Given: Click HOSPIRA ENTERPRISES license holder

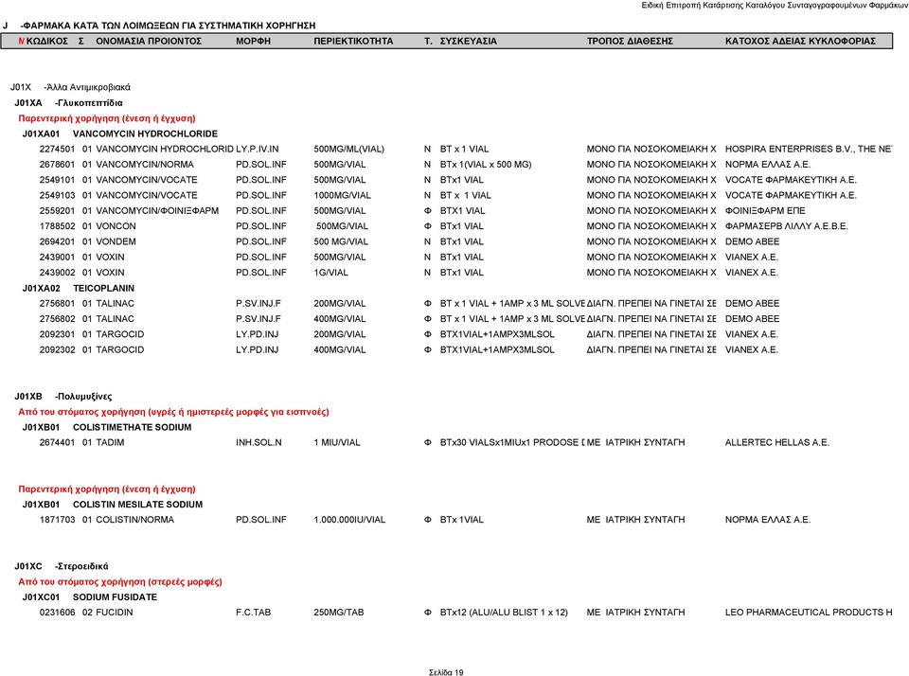Looking at the screenshot, I should (808, 149).
